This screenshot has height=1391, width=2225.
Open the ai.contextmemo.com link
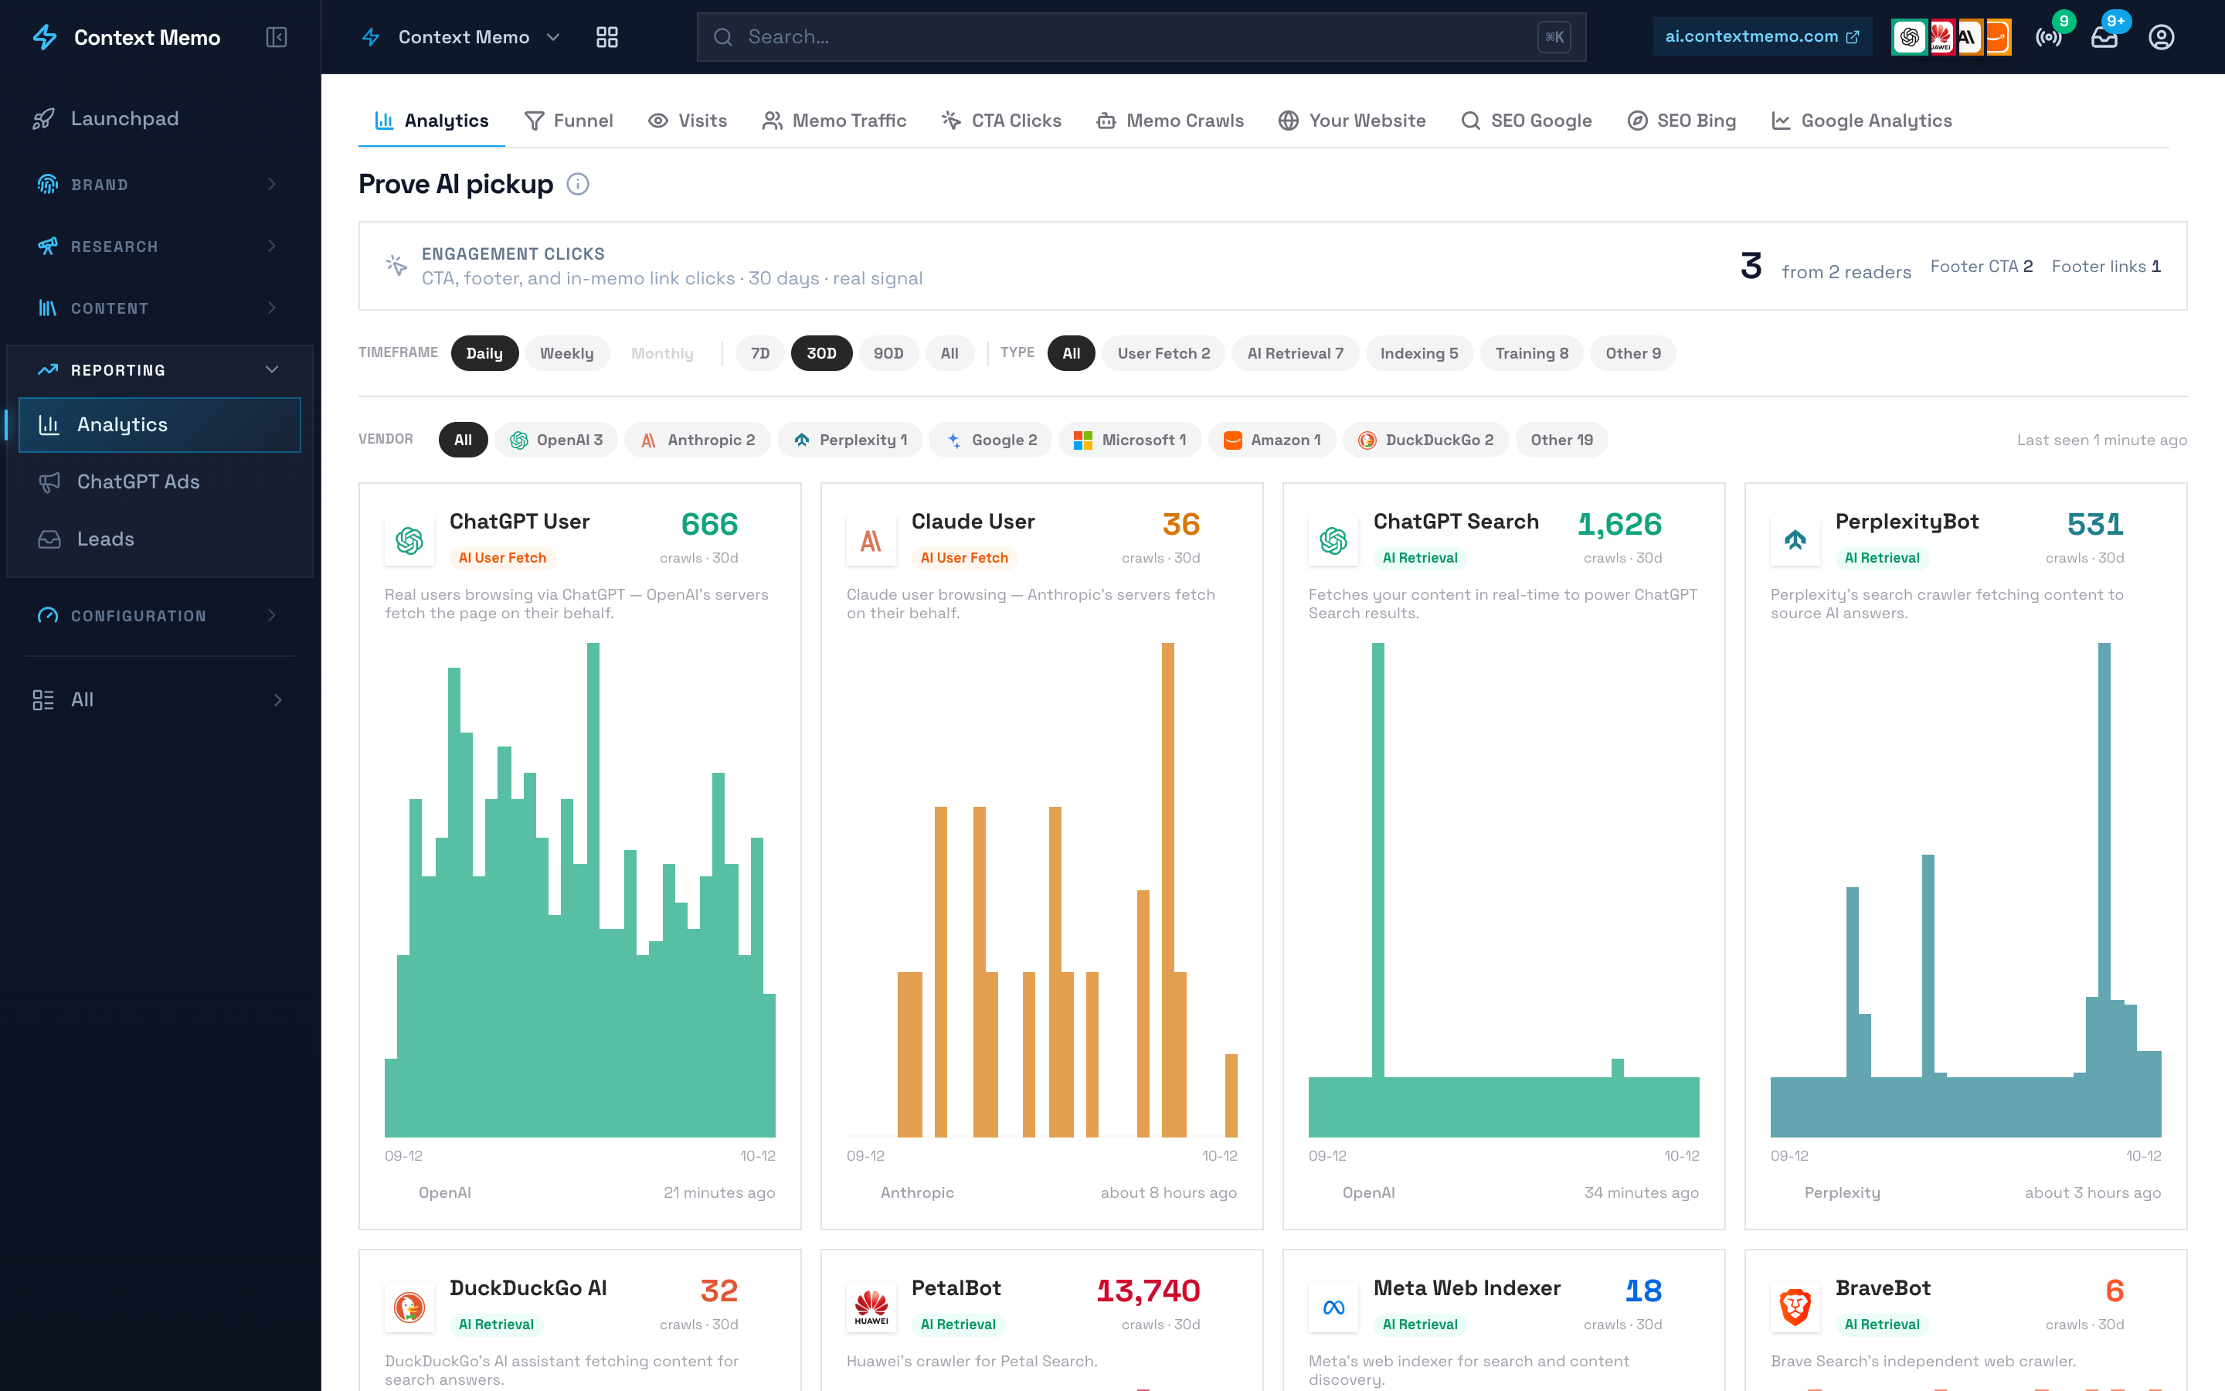click(x=1761, y=37)
